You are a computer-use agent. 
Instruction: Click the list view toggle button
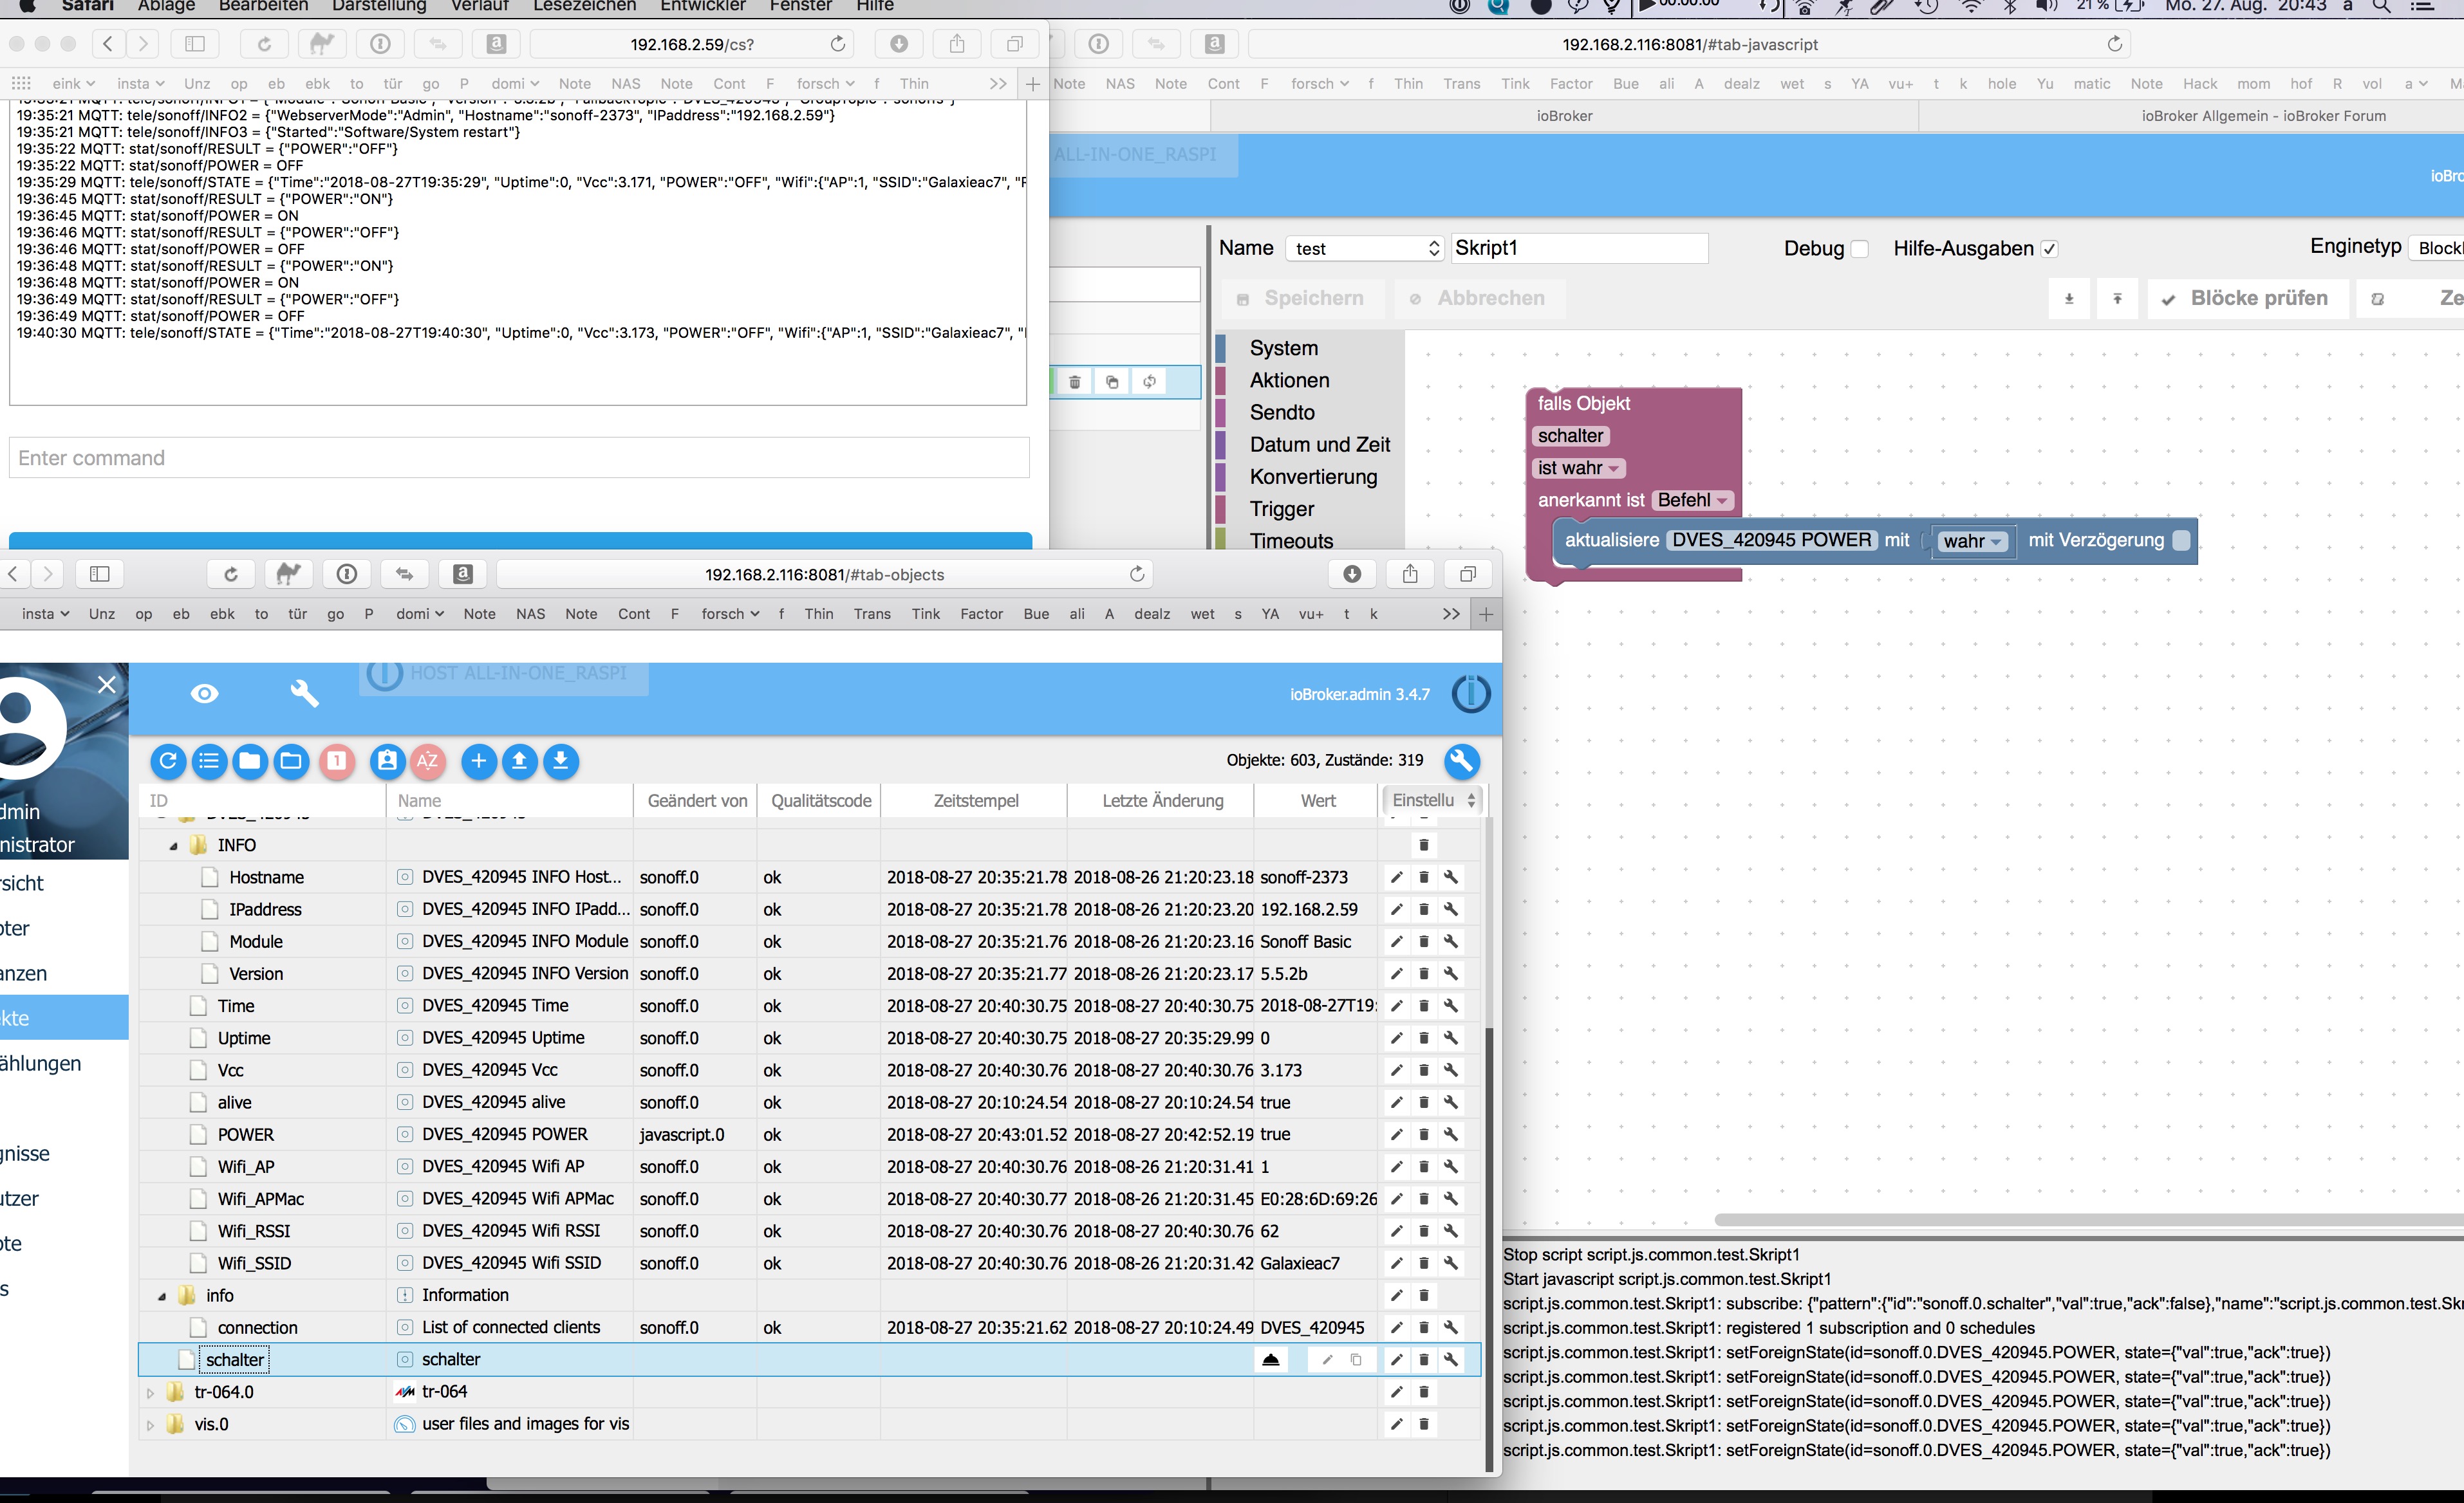coord(209,762)
